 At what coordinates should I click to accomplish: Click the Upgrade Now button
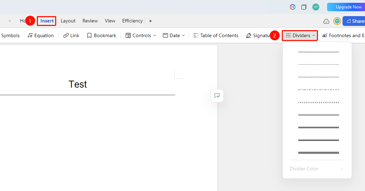point(346,7)
